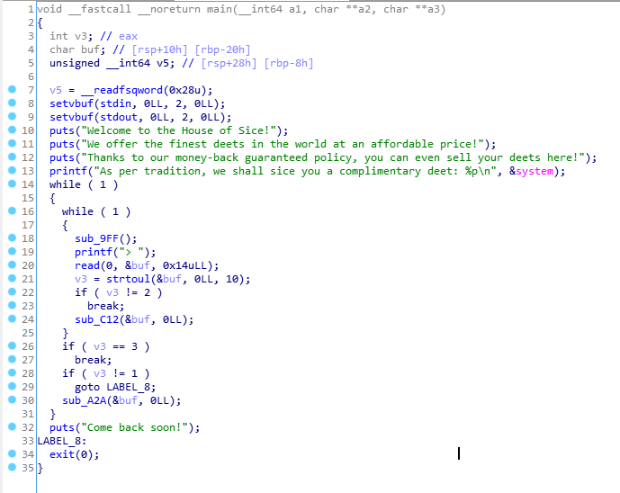
Task: Click line number 1 in the gutter
Action: (31, 9)
